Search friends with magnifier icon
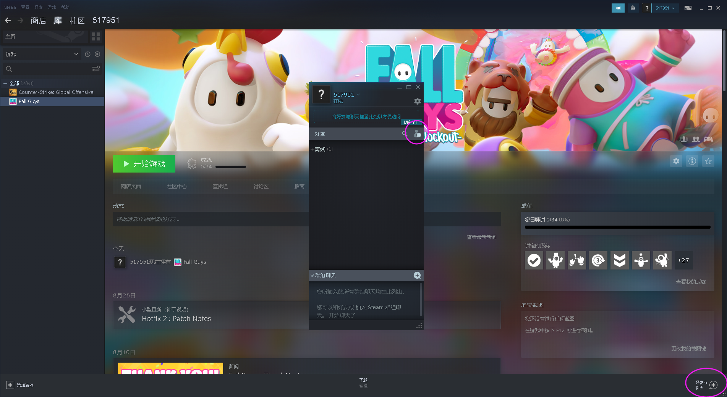727x397 pixels. tap(405, 134)
